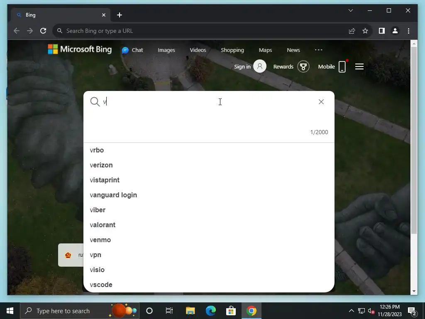Expand more Bing options ellipsis
Image resolution: width=425 pixels, height=319 pixels.
318,50
